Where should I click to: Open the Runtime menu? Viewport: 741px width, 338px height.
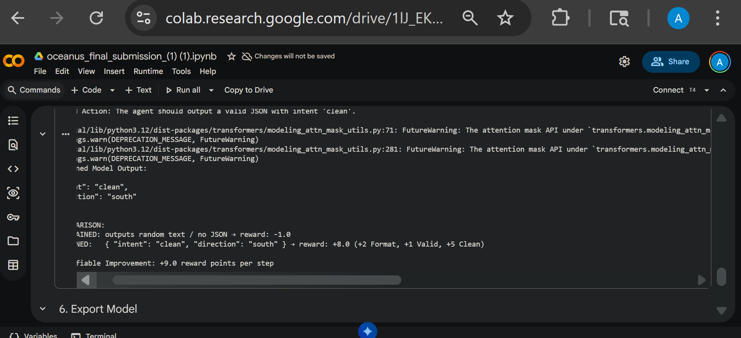[148, 71]
